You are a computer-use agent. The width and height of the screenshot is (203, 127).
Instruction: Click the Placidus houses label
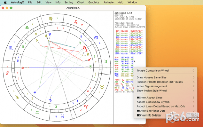pyautogui.click(x=123, y=23)
